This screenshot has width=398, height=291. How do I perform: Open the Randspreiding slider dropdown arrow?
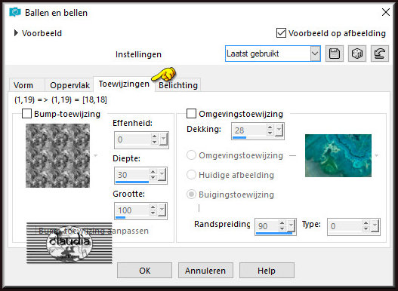pos(292,225)
